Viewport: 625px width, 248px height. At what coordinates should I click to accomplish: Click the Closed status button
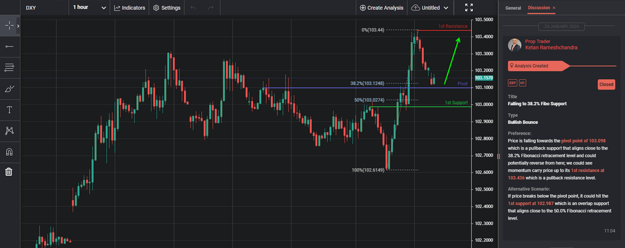pos(606,84)
